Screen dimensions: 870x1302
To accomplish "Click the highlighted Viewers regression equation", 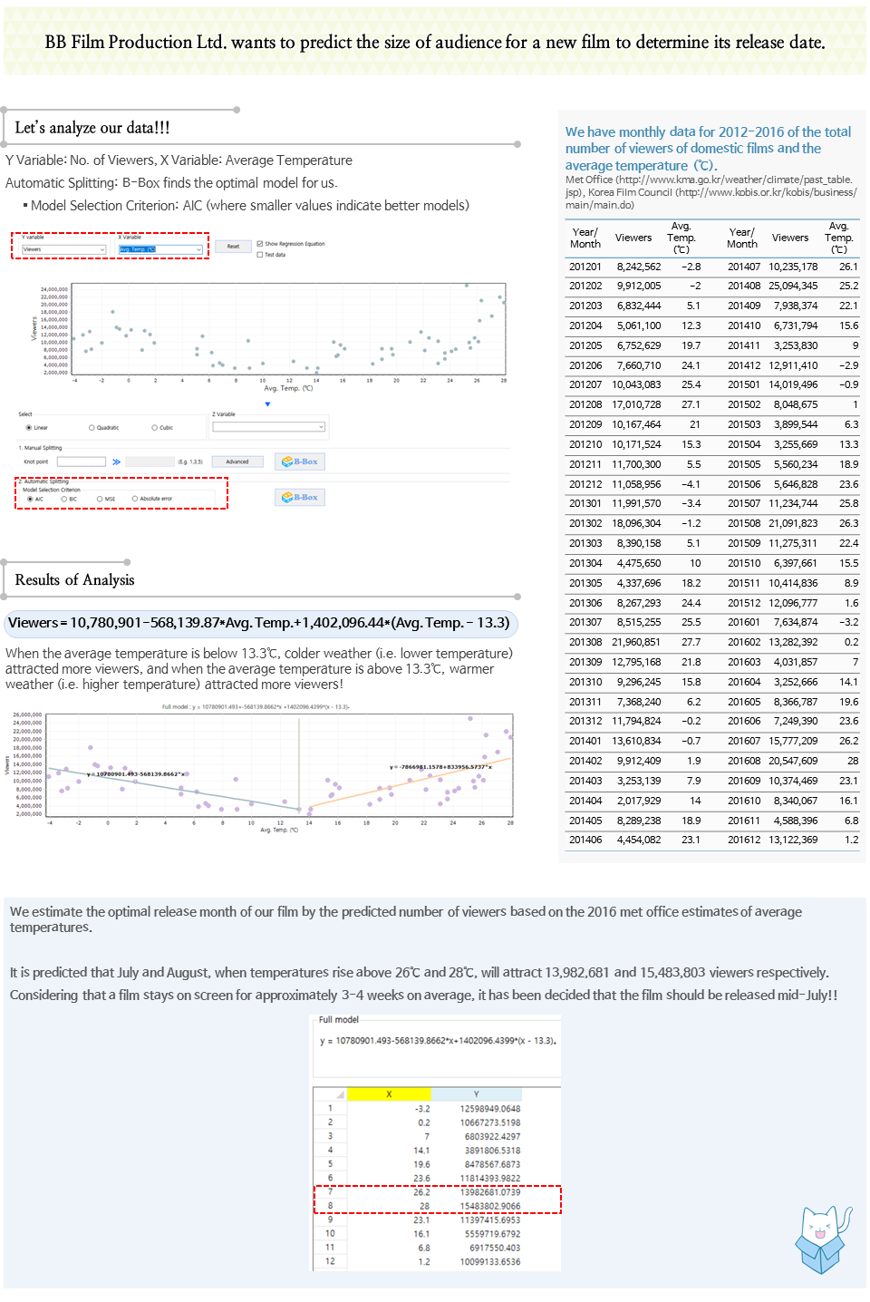I will 260,623.
